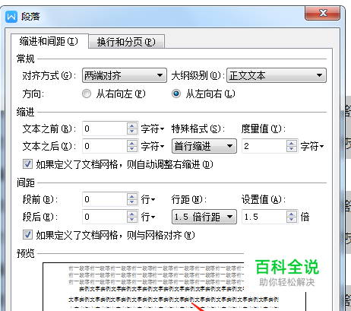
Task: Increase 度量值 with up arrow
Action: pos(292,143)
